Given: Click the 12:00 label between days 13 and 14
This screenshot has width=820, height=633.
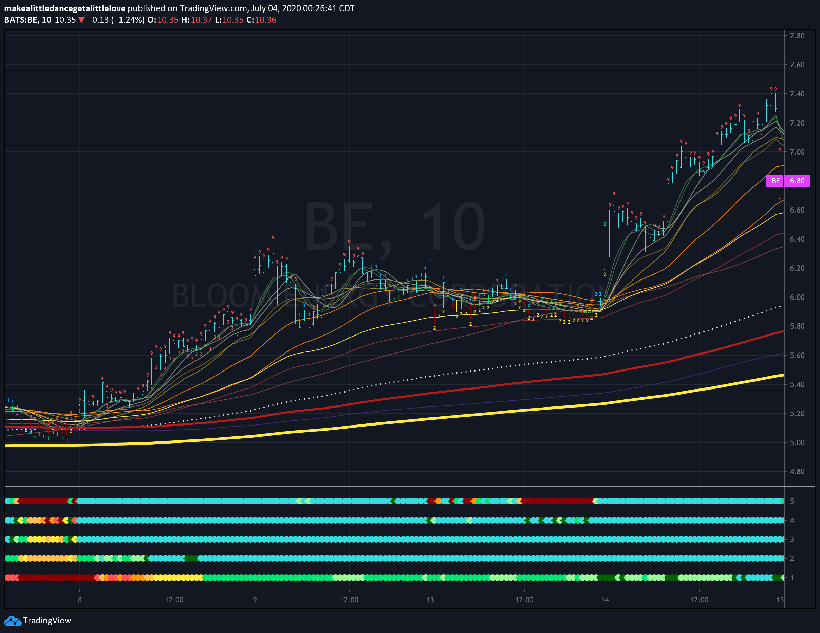Looking at the screenshot, I should (x=524, y=600).
